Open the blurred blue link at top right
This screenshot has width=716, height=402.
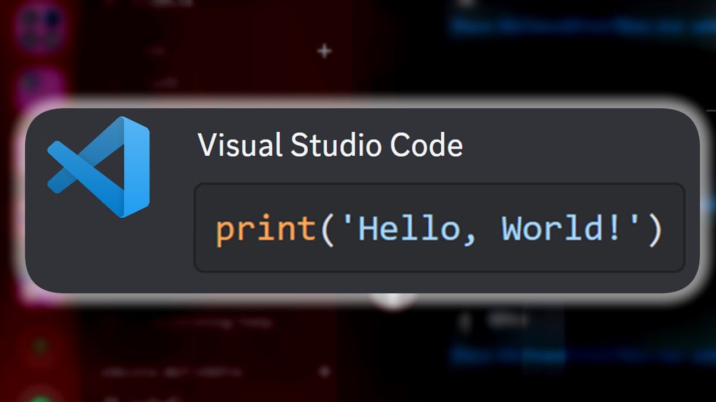582,26
